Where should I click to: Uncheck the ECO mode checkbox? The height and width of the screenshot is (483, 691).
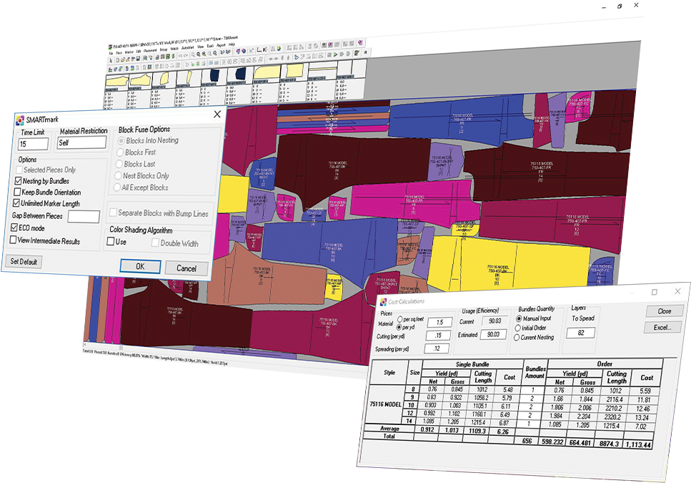[14, 228]
